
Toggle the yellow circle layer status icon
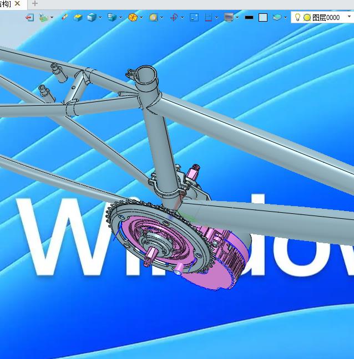307,17
